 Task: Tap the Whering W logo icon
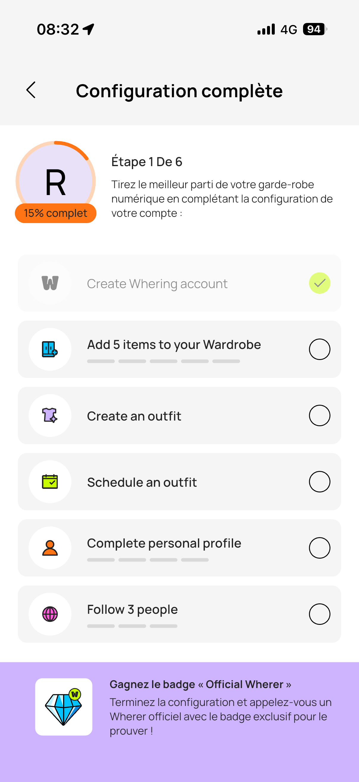pyautogui.click(x=50, y=283)
